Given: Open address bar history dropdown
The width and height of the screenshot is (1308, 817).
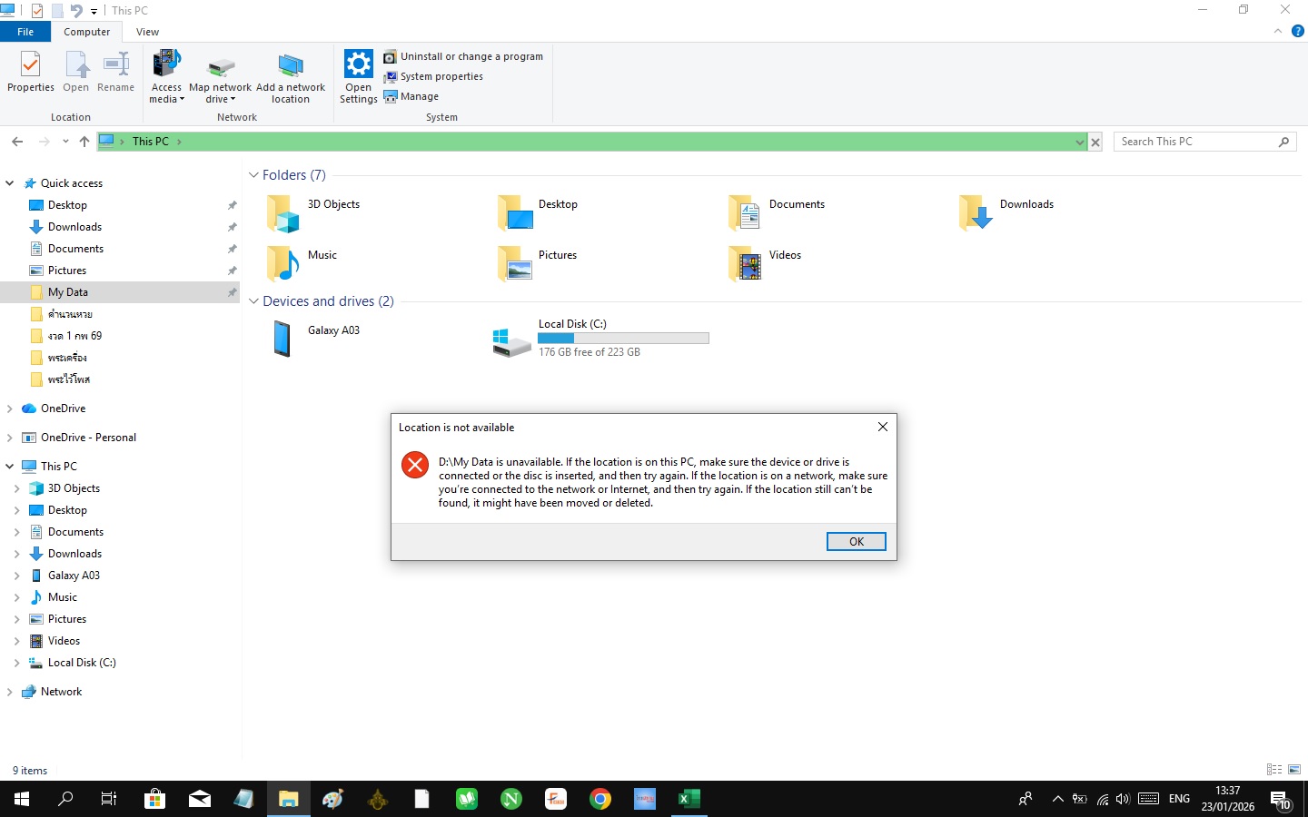Looking at the screenshot, I should 1079,142.
